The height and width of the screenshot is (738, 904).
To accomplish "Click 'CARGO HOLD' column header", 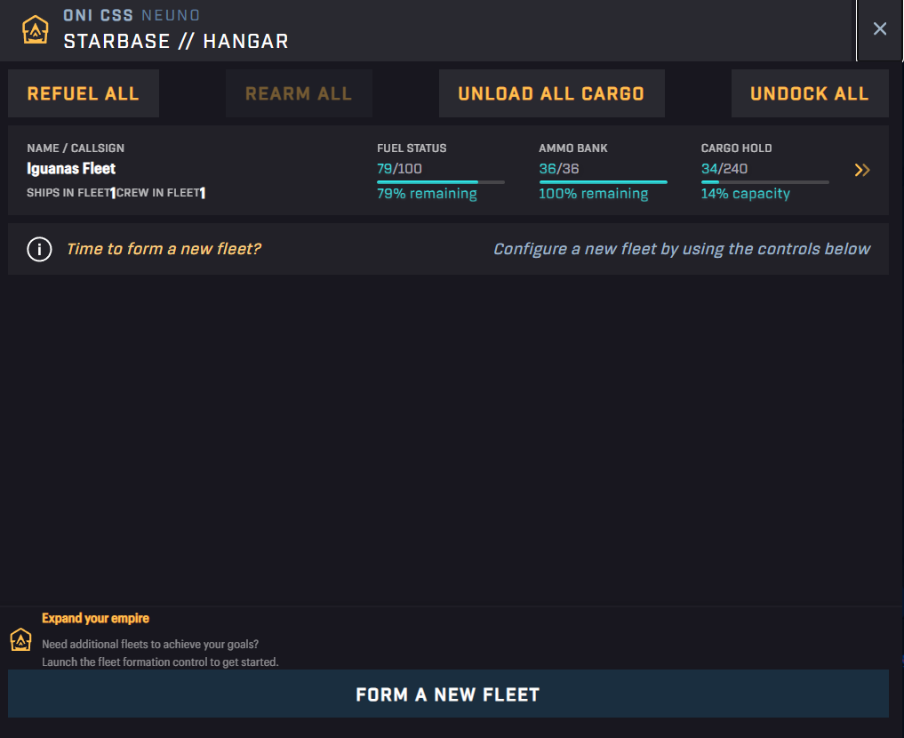I will pyautogui.click(x=736, y=148).
